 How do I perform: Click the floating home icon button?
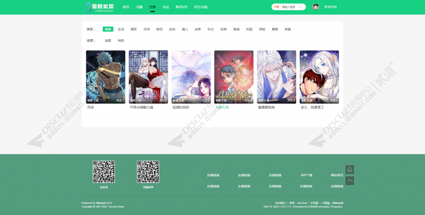350,169
